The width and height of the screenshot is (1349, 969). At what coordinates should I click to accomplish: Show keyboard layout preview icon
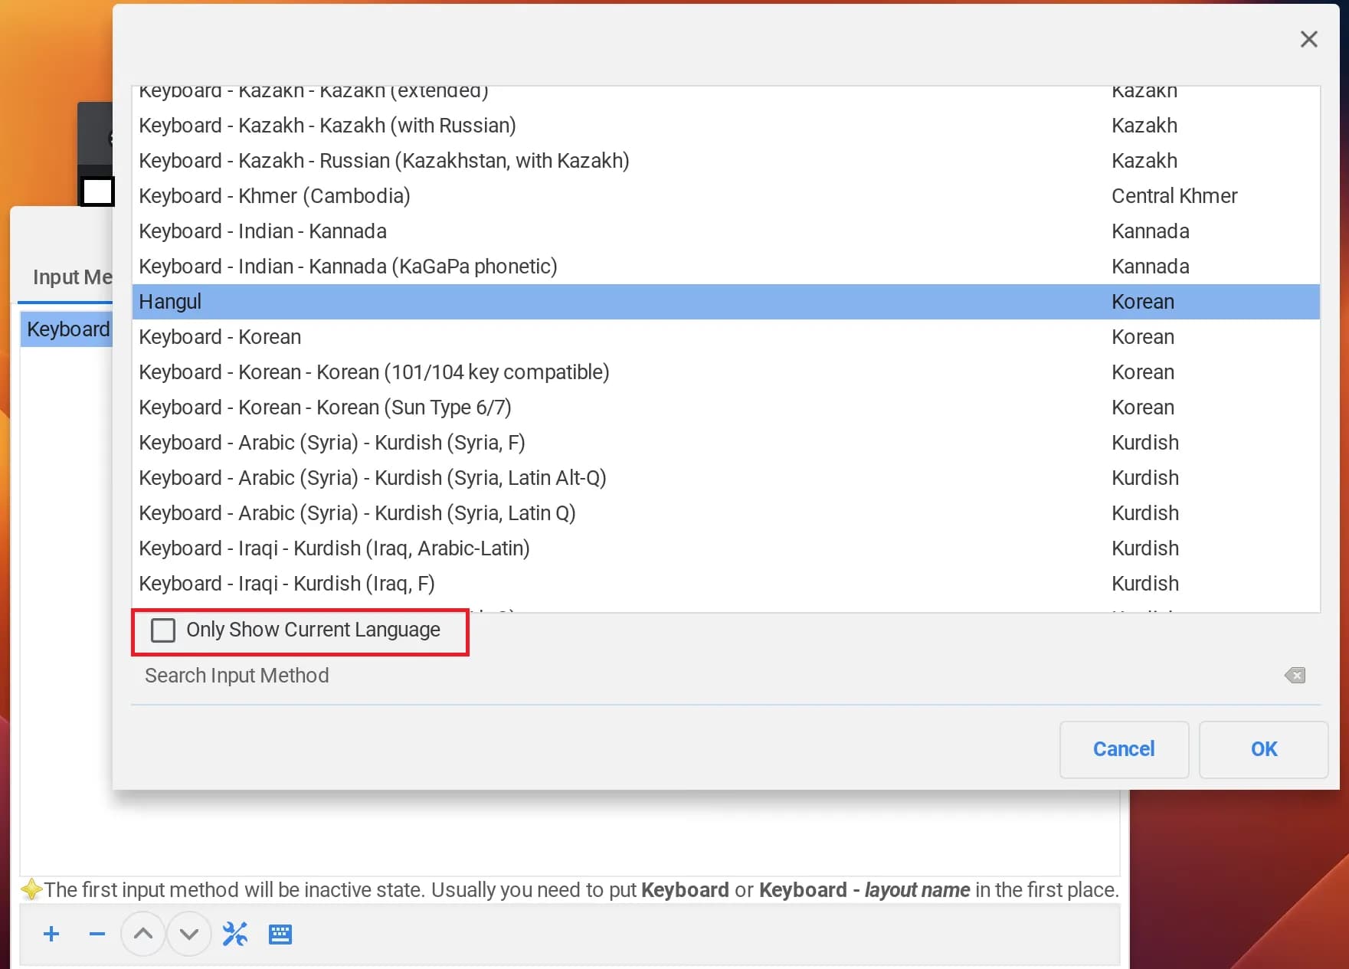point(280,934)
